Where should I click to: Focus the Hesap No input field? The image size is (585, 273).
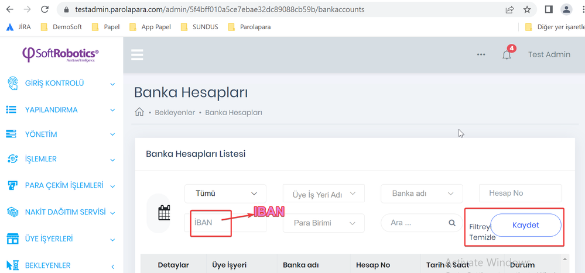tap(520, 193)
